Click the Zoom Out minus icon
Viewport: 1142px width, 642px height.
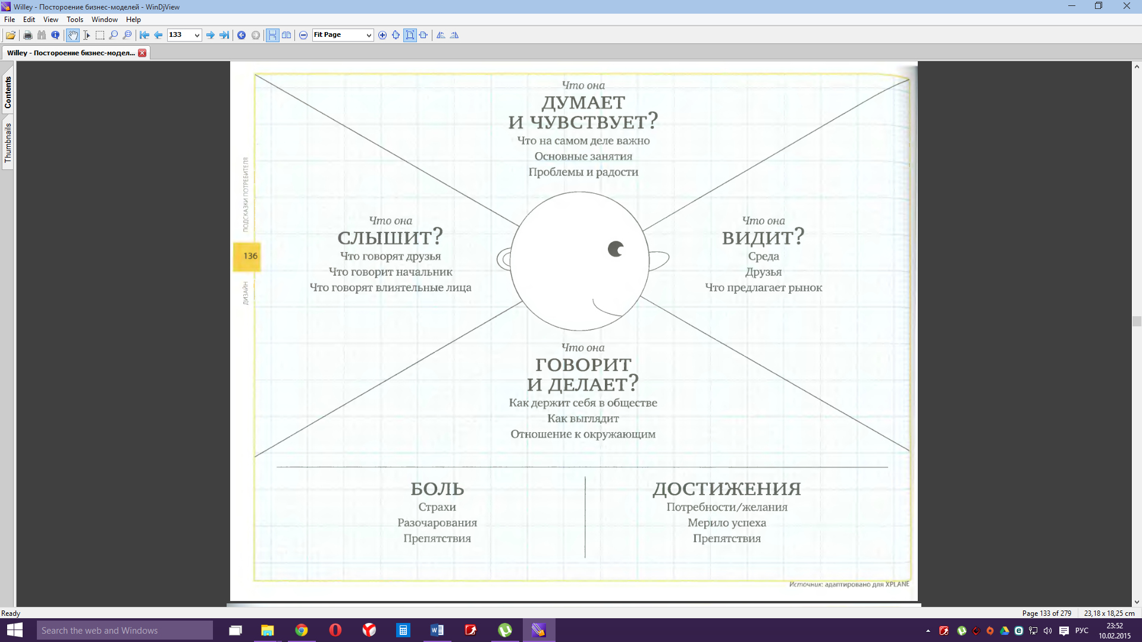click(x=303, y=35)
